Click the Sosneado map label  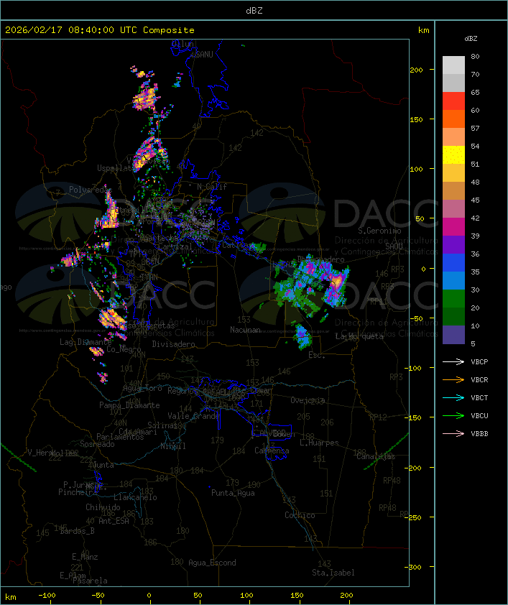click(x=97, y=444)
